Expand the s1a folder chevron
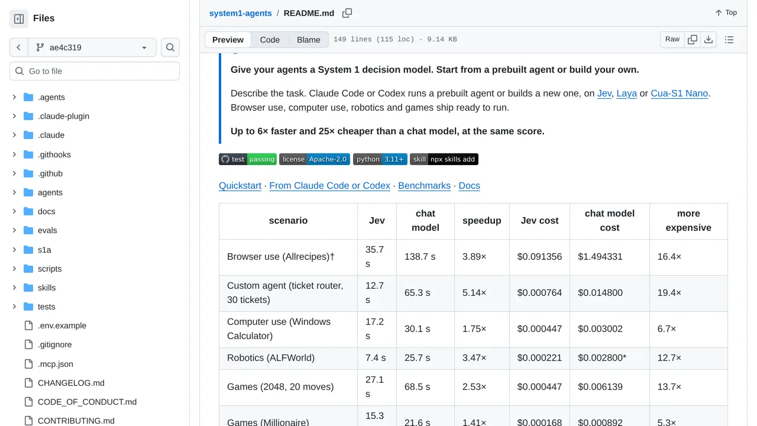This screenshot has height=426, width=757. (14, 250)
